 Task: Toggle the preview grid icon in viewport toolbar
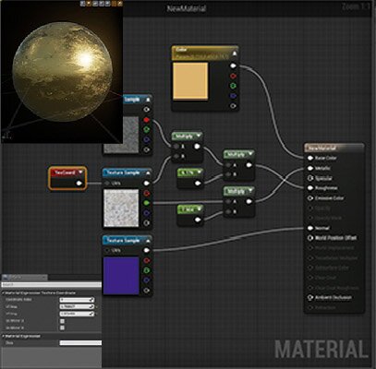tap(114, 4)
